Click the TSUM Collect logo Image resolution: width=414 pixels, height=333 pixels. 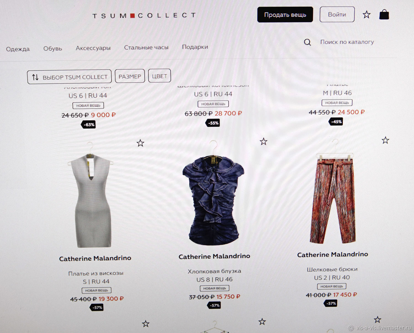click(x=144, y=16)
